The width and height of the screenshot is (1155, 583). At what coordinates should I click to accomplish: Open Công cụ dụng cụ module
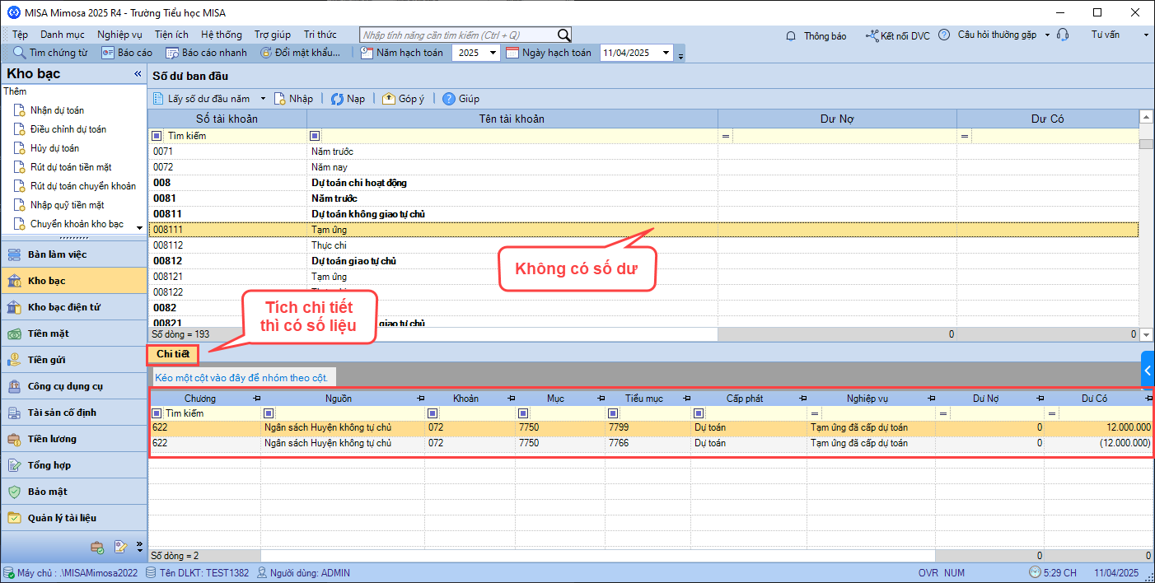coord(73,386)
